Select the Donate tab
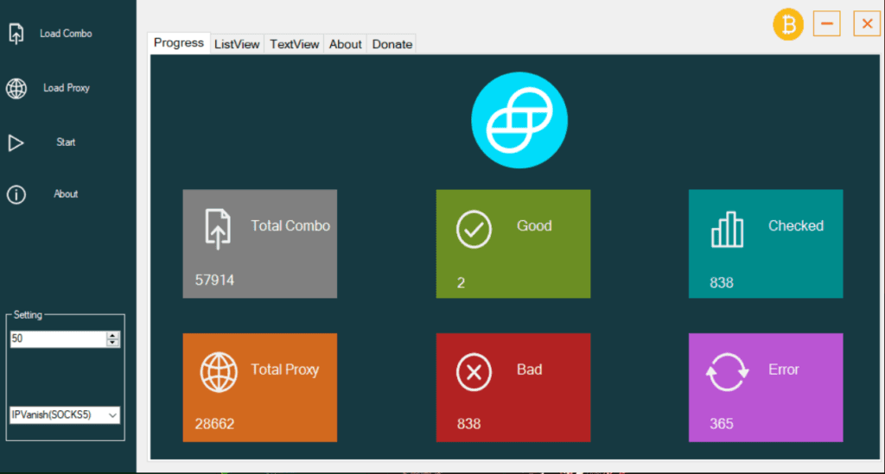 tap(392, 44)
